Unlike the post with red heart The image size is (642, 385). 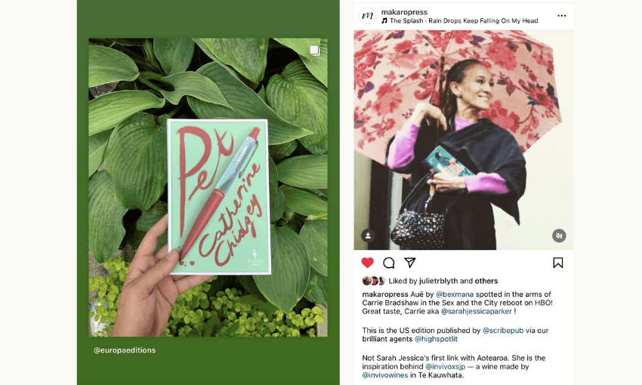(x=367, y=263)
